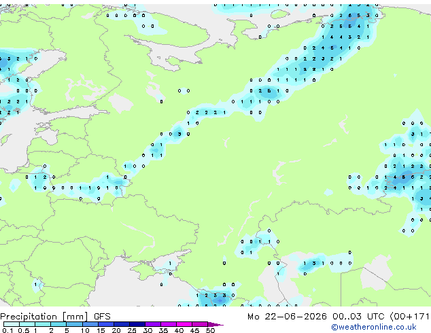Click the legend label '25'

tap(132, 330)
